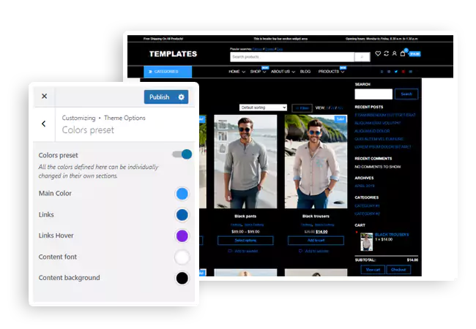This screenshot has width=476, height=329.
Task: Open the Links Hover purple swatch
Action: [182, 235]
